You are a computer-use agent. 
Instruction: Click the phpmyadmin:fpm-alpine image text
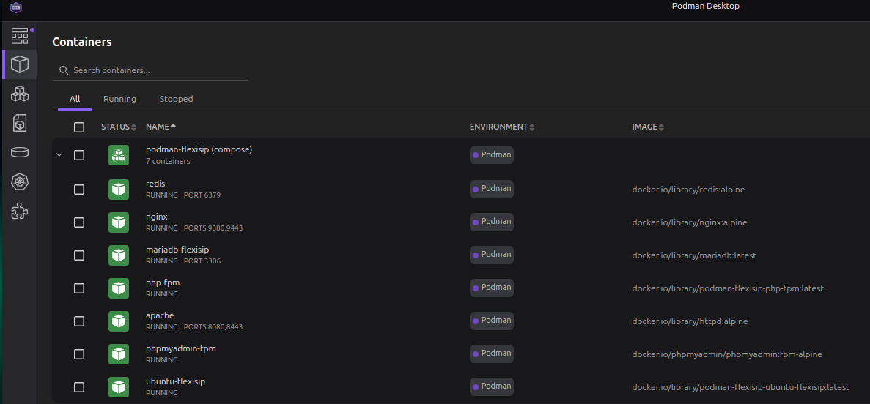[x=727, y=354]
